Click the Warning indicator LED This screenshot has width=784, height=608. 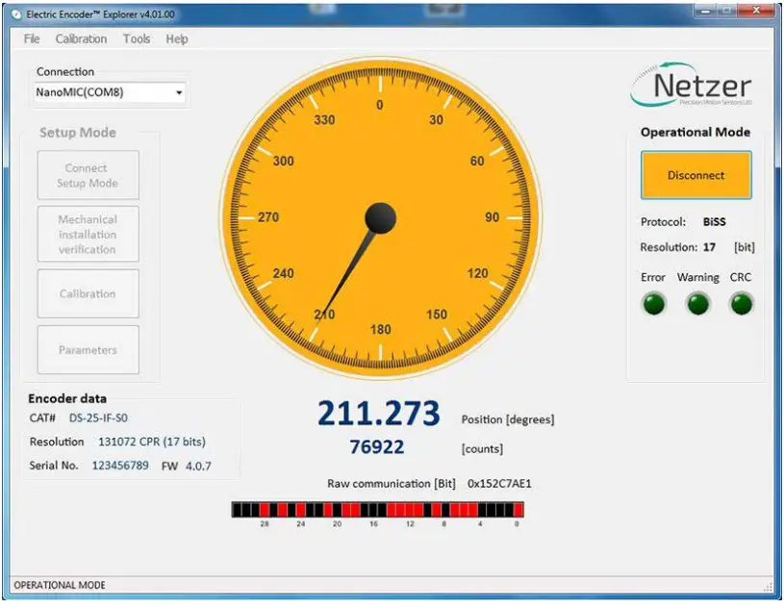(x=698, y=304)
